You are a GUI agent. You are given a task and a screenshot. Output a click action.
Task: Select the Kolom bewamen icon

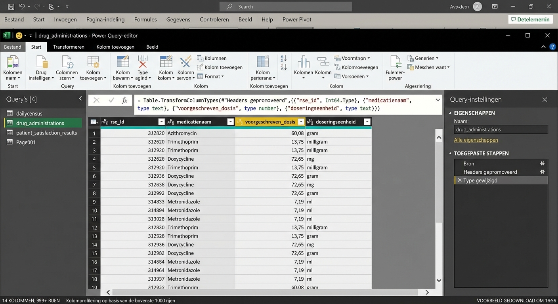[122, 67]
